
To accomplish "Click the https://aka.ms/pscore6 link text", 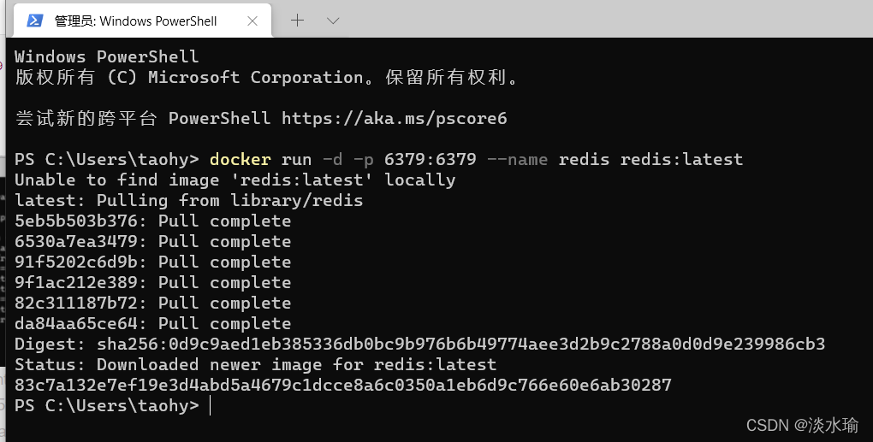I will pos(395,119).
